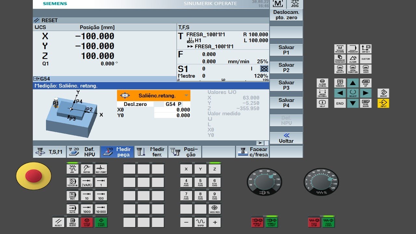The width and height of the screenshot is (416, 234).
Task: Select the REPOS key
Action: [x=87, y=169]
